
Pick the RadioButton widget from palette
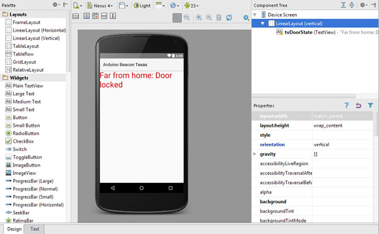[x=22, y=134]
